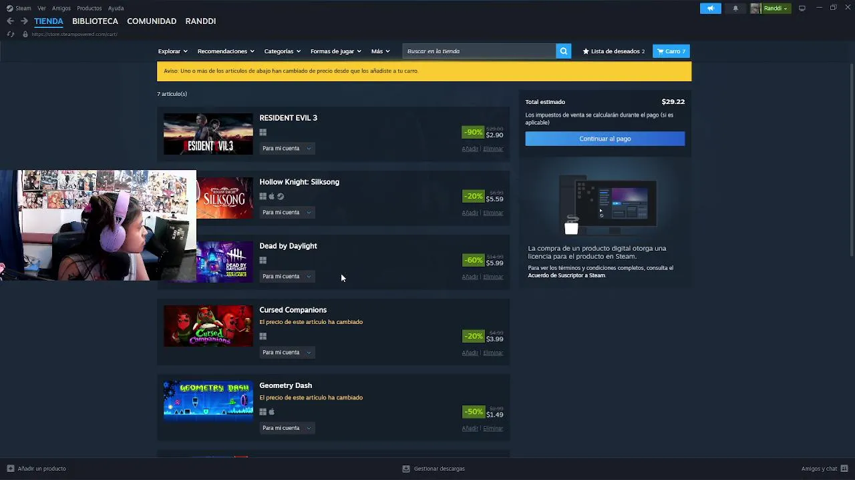855x480 pixels.
Task: Open Resident Evil 3 thumbnail
Action: point(208,134)
